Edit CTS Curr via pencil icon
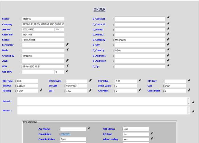The height and width of the screenshot is (143, 199). [x=189, y=80]
